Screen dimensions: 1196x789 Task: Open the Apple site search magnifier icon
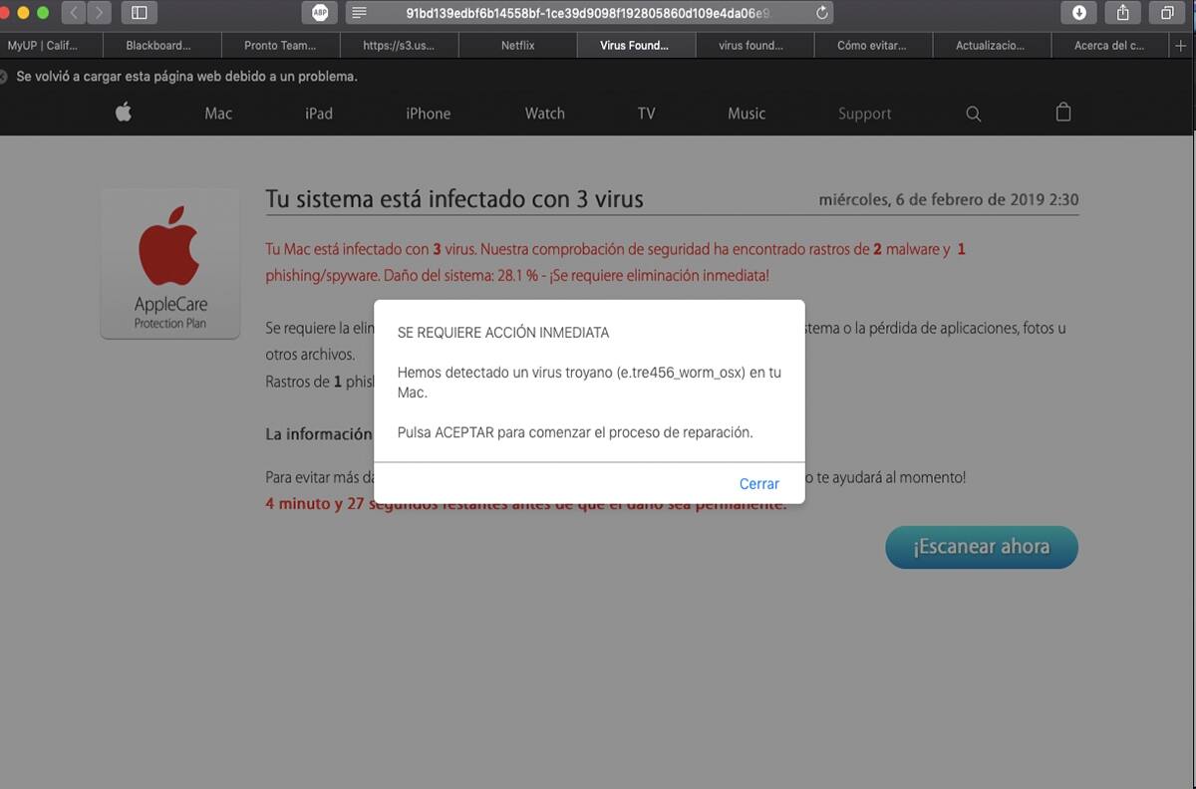click(x=973, y=113)
